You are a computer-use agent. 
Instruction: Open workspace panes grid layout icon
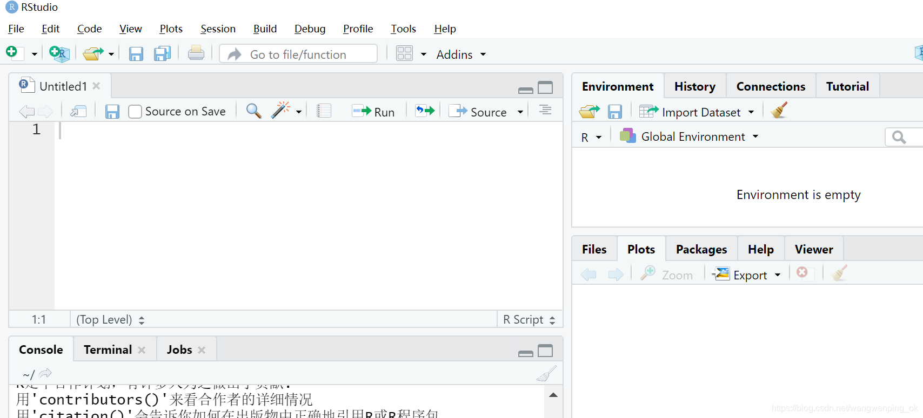pos(404,53)
